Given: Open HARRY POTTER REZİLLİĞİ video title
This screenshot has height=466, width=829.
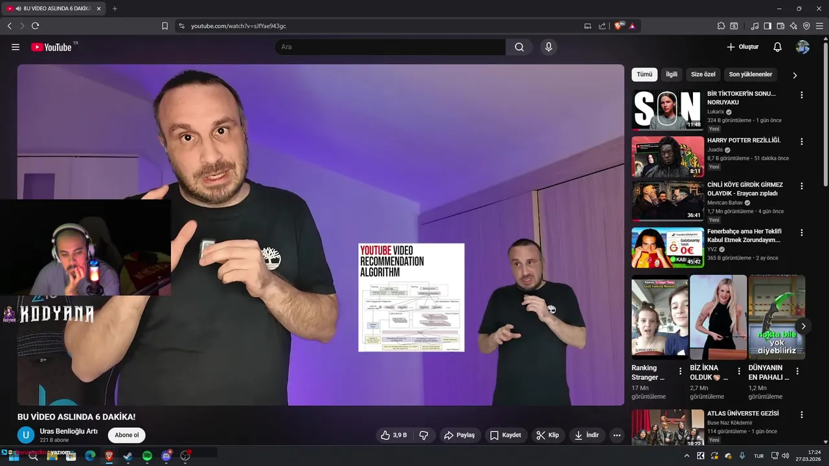Looking at the screenshot, I should (x=744, y=140).
